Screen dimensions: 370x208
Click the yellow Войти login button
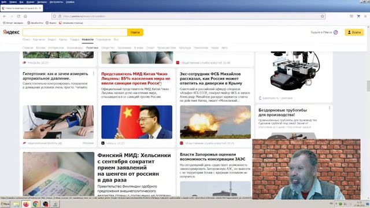point(354,32)
